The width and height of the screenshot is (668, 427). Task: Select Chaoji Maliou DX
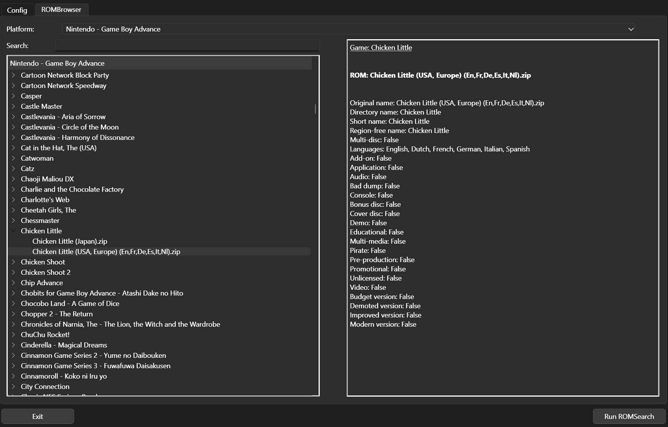[47, 179]
